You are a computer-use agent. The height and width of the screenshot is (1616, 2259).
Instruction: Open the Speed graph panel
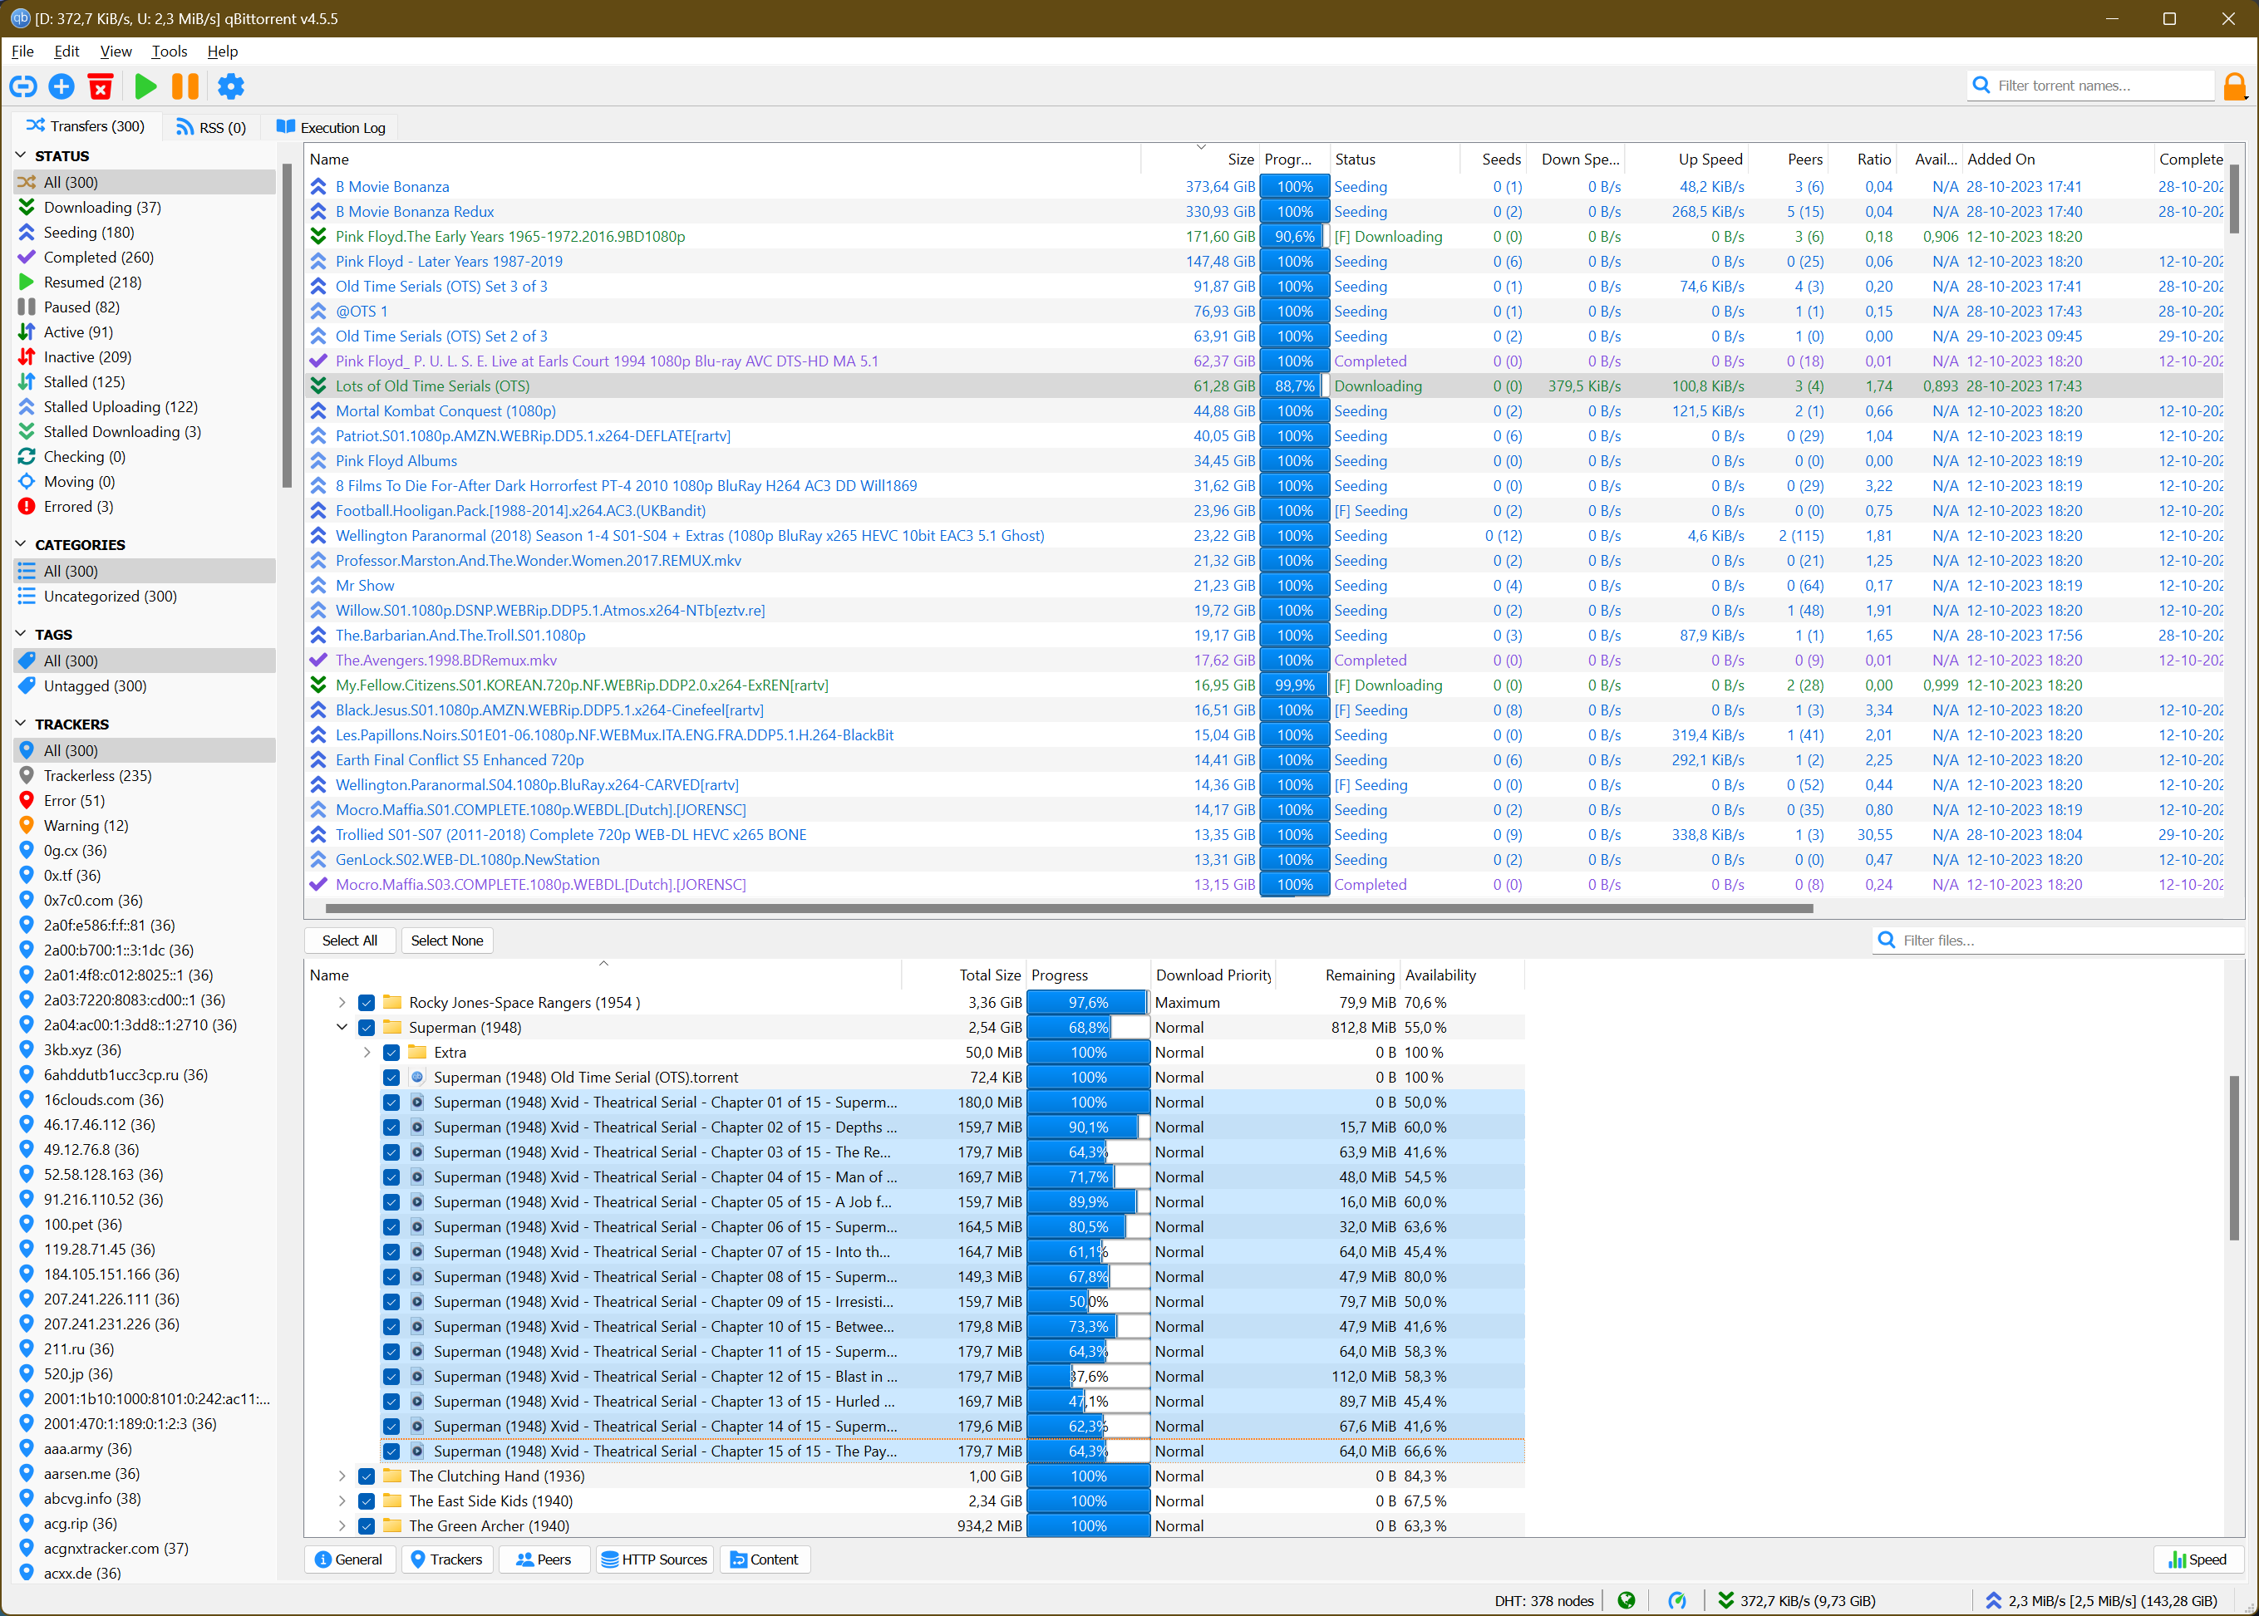pos(2197,1560)
